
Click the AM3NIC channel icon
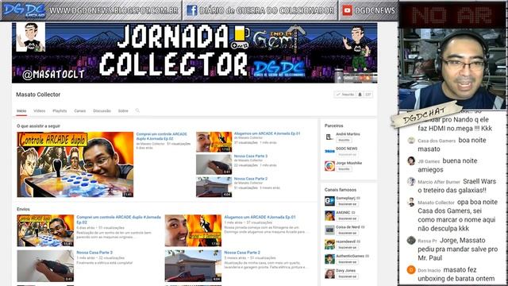point(329,215)
